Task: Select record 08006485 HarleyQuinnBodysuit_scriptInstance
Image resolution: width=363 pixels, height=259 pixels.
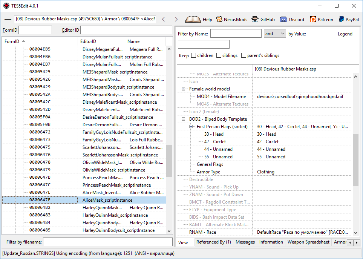Action: 84,230
